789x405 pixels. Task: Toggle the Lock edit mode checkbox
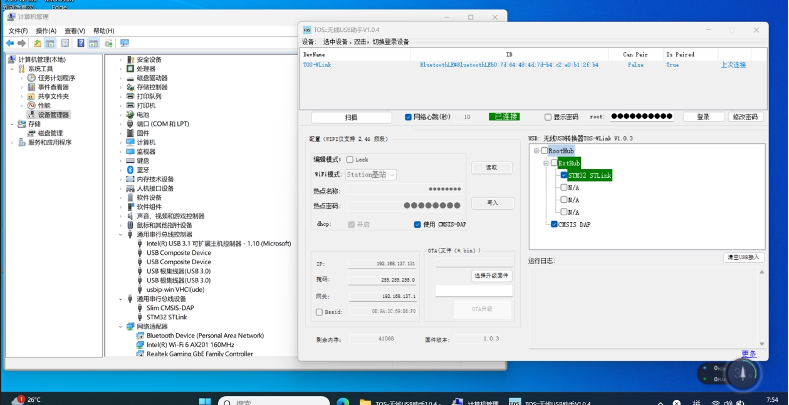click(x=350, y=160)
